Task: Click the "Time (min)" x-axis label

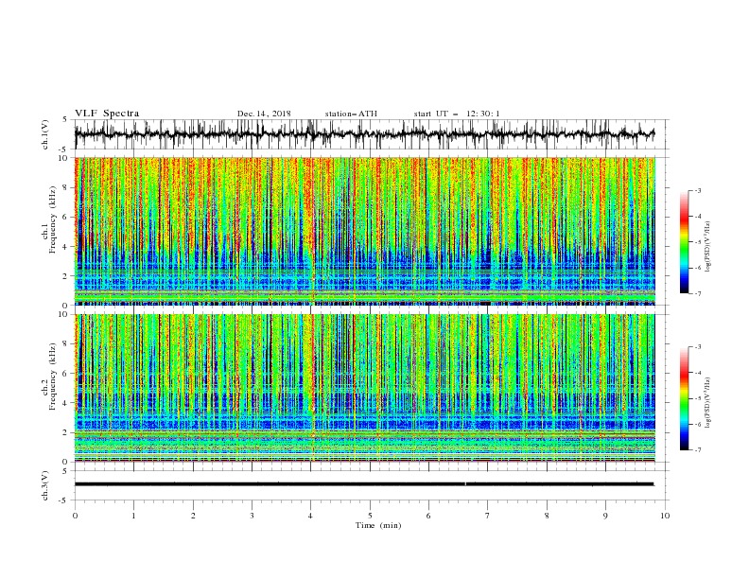Action: 378,525
